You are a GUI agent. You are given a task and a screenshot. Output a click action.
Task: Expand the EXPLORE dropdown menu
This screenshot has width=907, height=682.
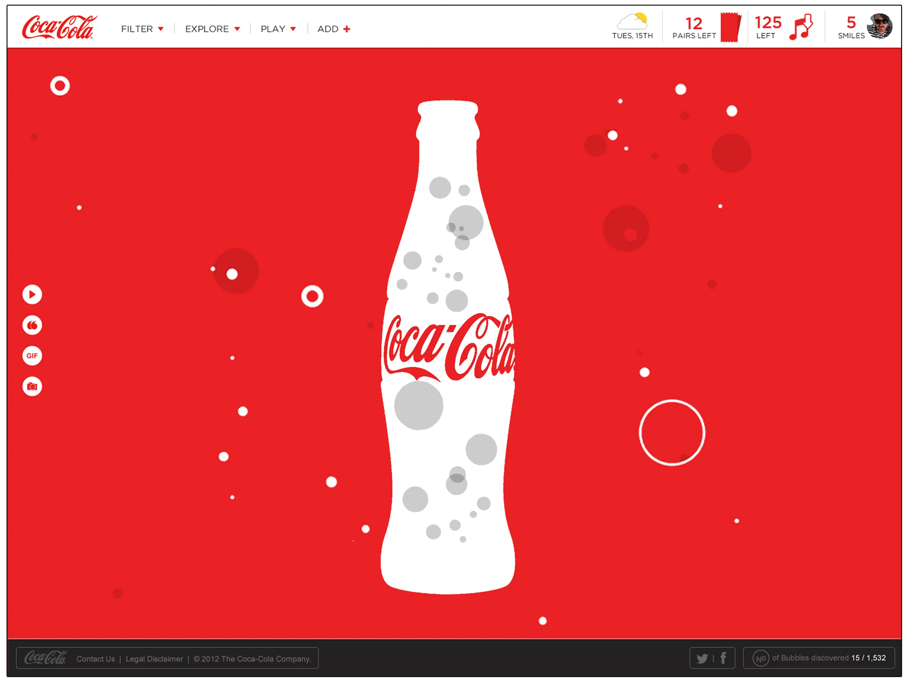tap(212, 29)
